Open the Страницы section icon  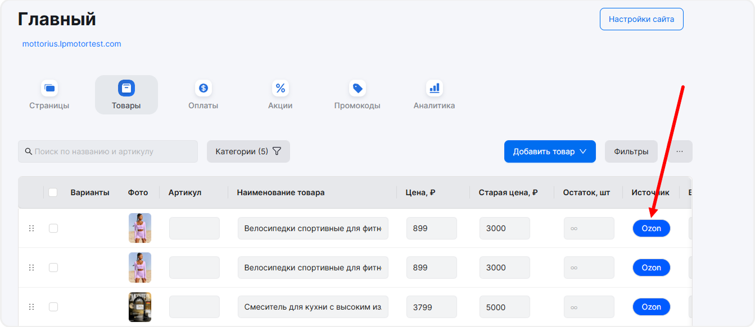click(49, 89)
